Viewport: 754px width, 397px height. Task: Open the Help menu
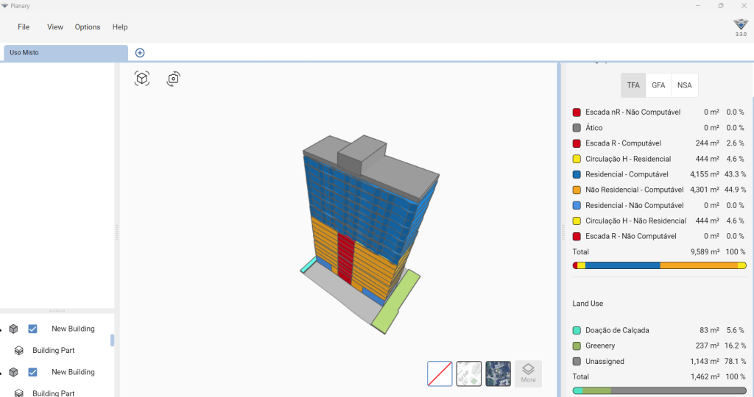pyautogui.click(x=120, y=27)
